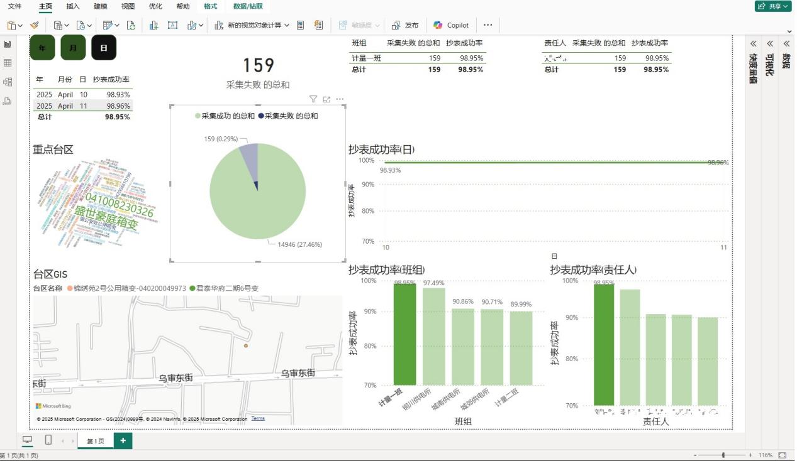Insert a text box from the toolbar
The height and width of the screenshot is (461, 797).
point(172,25)
